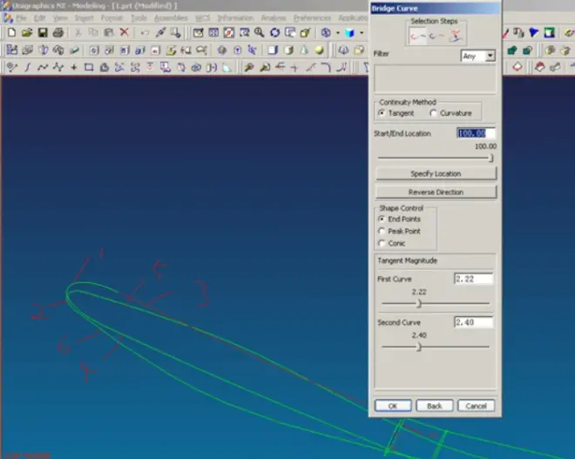Click the cone primitive icon
The height and width of the screenshot is (459, 575).
(x=304, y=50)
